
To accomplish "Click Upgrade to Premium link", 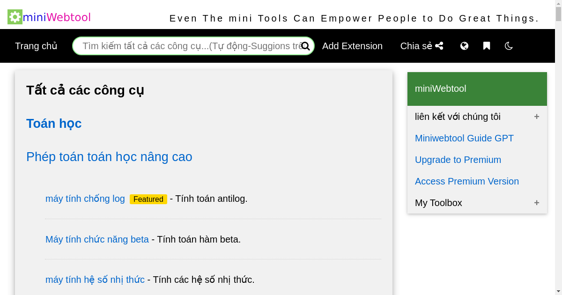I will [458, 160].
